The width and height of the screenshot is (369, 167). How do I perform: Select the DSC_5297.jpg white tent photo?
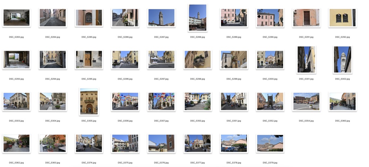click(x=161, y=59)
